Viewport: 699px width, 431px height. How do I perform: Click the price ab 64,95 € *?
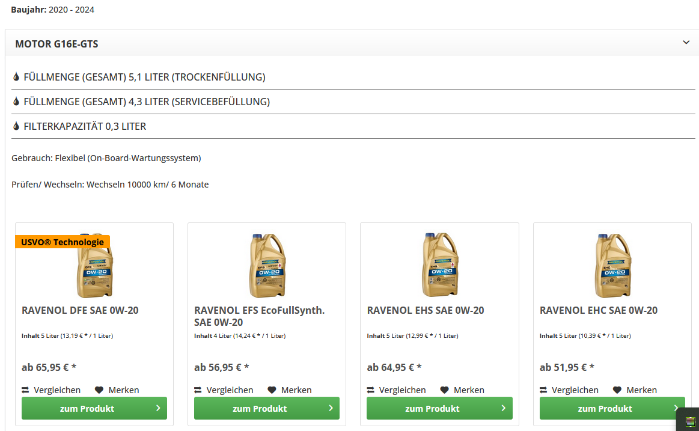[394, 367]
